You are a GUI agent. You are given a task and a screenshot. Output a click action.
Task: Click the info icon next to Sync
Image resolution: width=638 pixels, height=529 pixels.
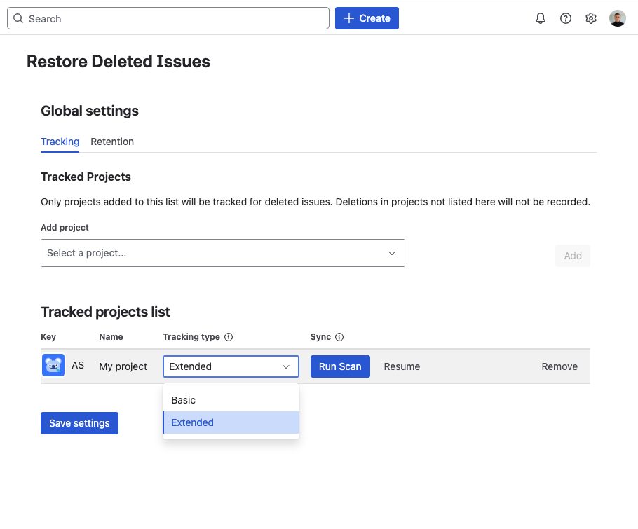click(340, 336)
